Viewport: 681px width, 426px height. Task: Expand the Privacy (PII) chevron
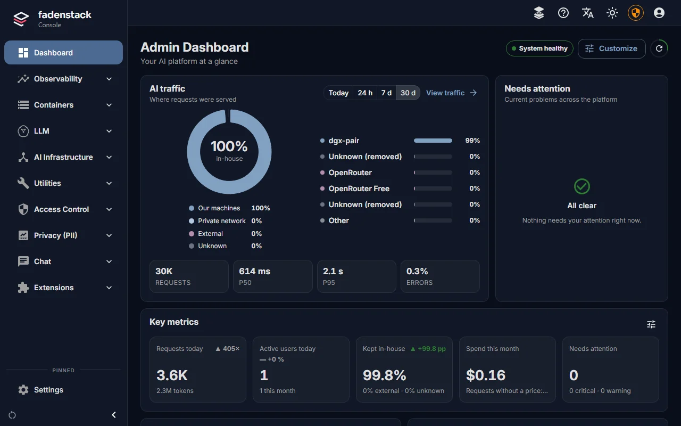coord(109,235)
